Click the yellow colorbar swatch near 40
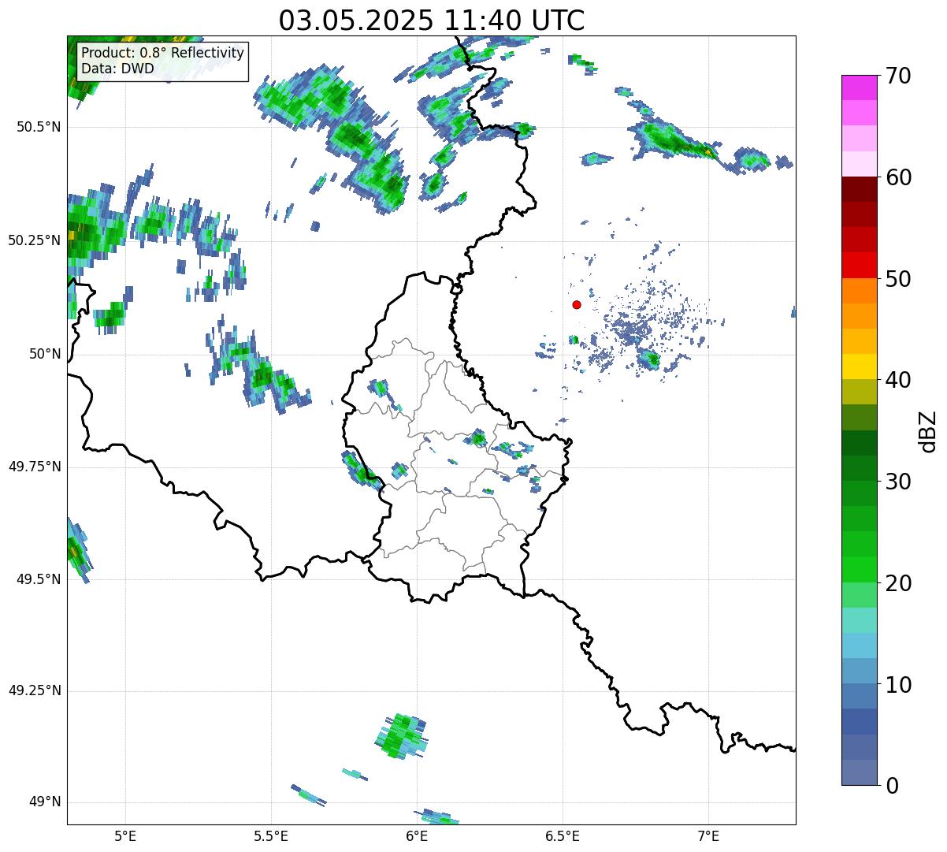947x852 pixels. click(x=859, y=366)
